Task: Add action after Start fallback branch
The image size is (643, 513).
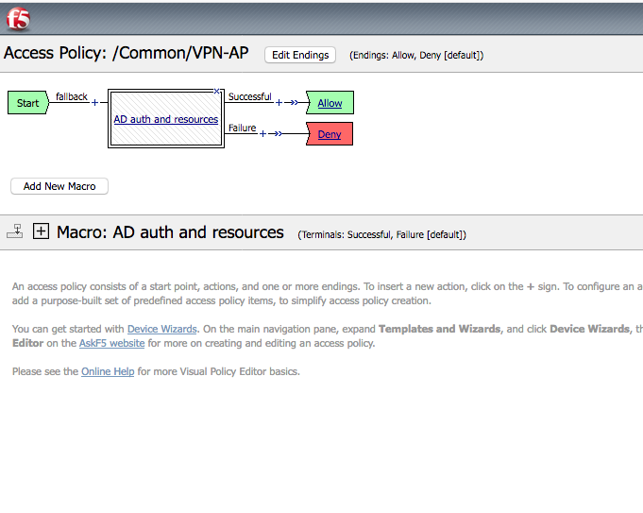Action: (x=94, y=103)
